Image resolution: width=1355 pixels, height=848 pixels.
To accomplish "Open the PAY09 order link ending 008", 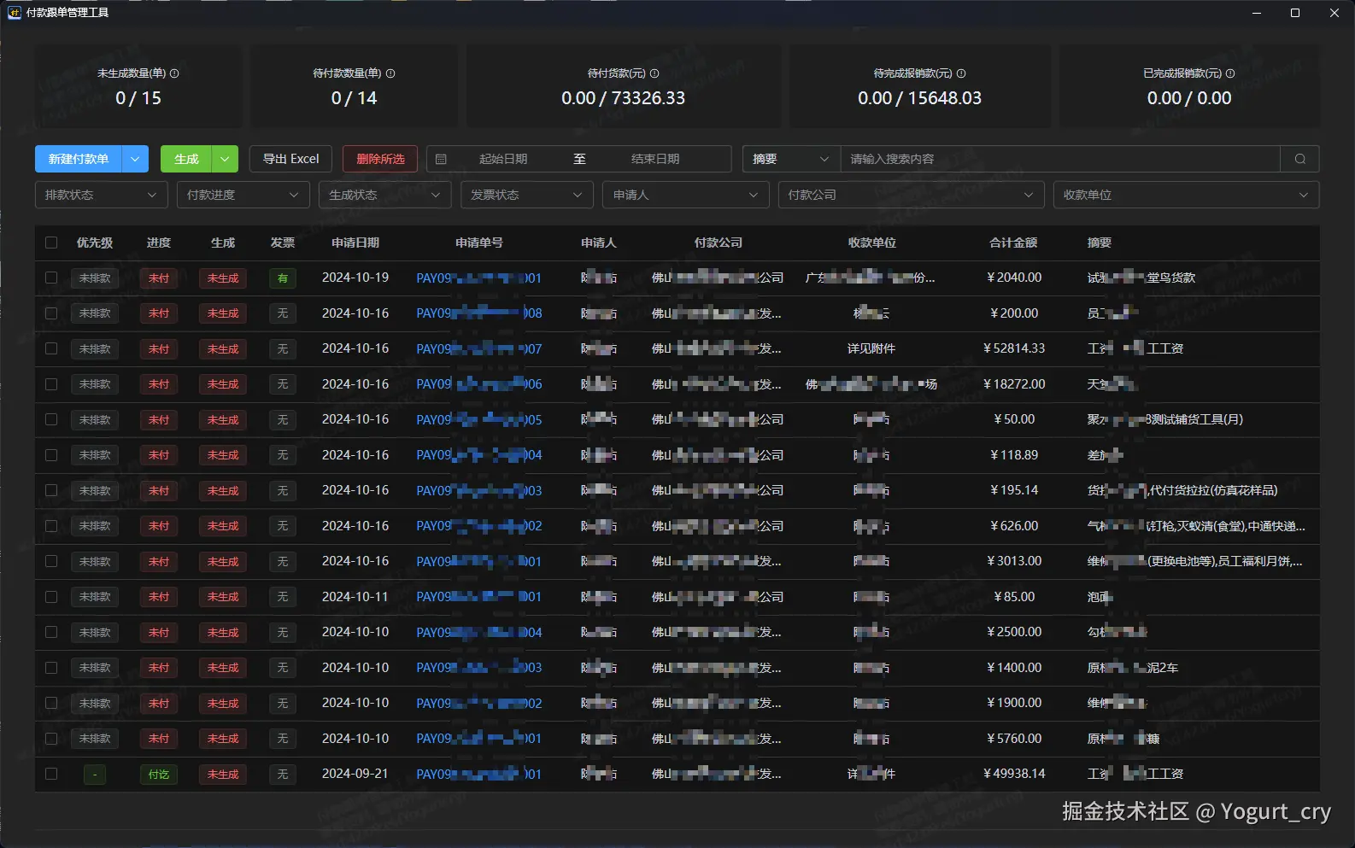I will 479,313.
